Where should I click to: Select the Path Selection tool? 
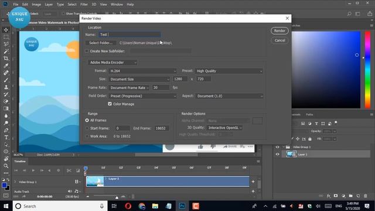point(6,145)
